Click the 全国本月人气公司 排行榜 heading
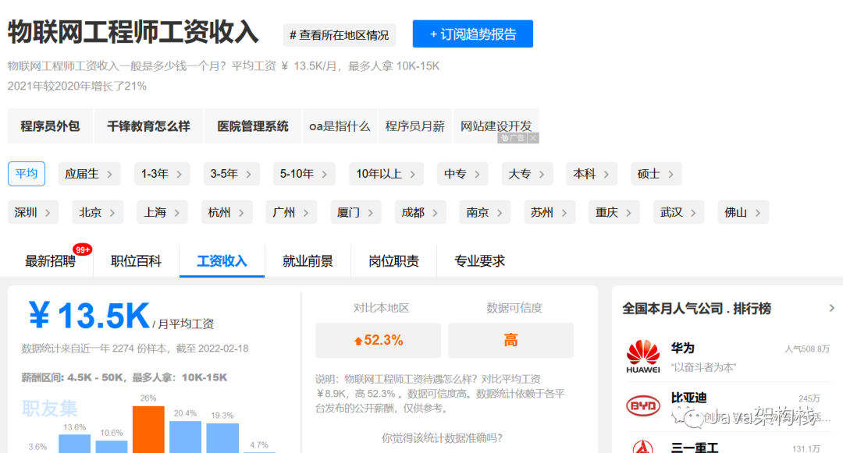Viewport: 843px width, 453px height. (697, 309)
